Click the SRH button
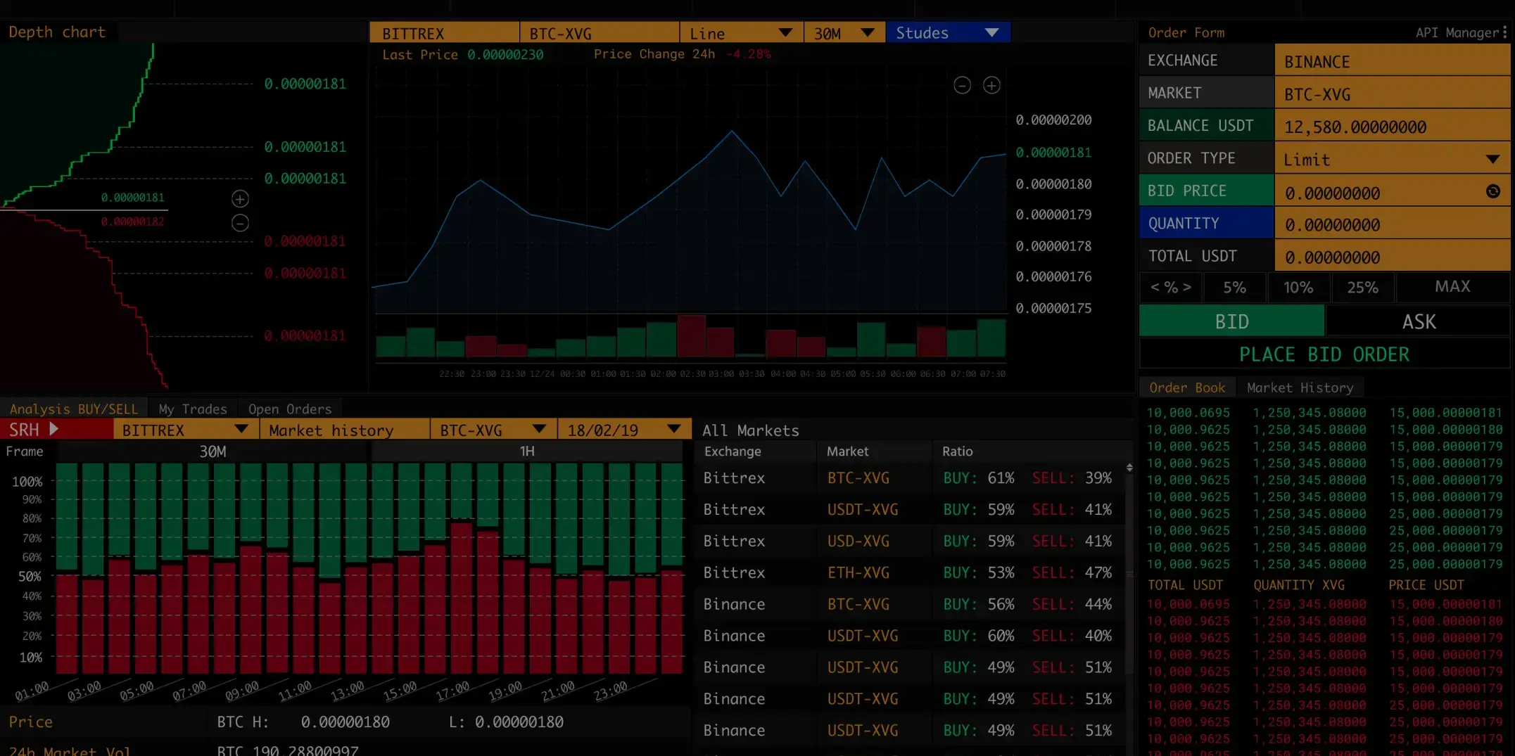 (x=56, y=430)
